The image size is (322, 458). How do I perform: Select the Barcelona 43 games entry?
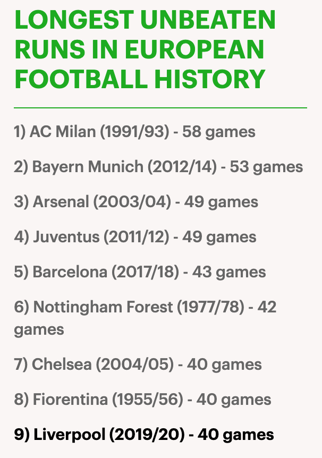click(x=140, y=272)
